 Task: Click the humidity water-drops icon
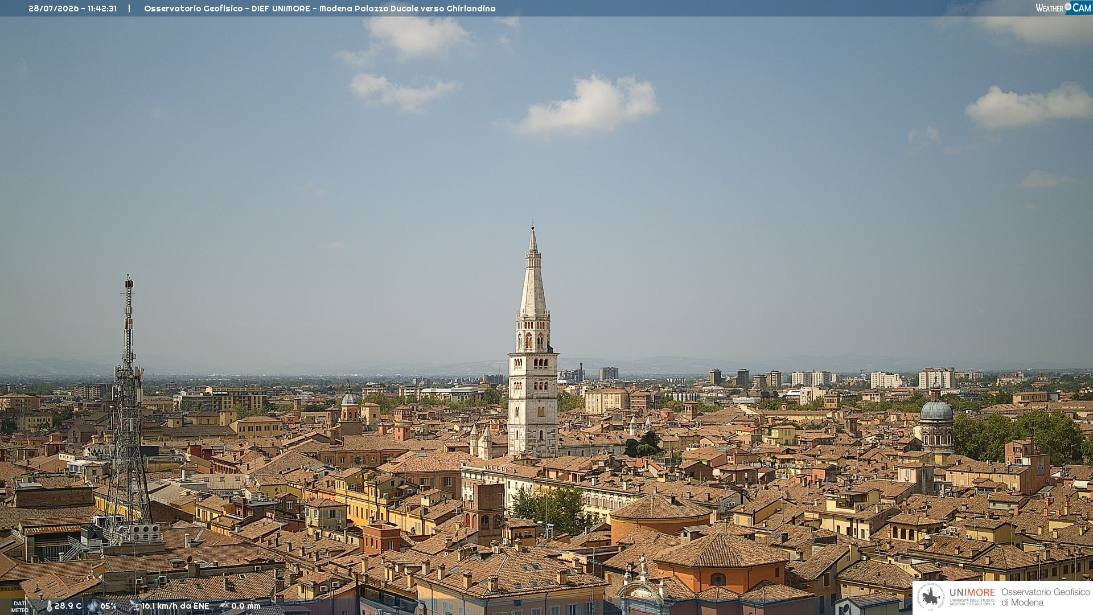[x=93, y=606]
